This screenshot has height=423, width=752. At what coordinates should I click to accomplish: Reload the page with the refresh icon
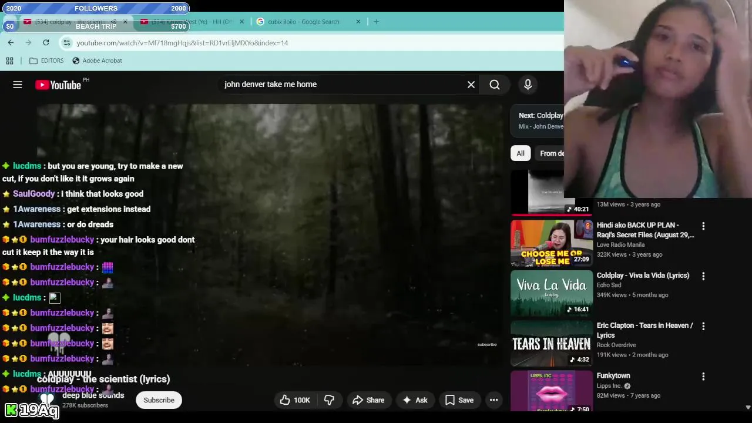[46, 42]
